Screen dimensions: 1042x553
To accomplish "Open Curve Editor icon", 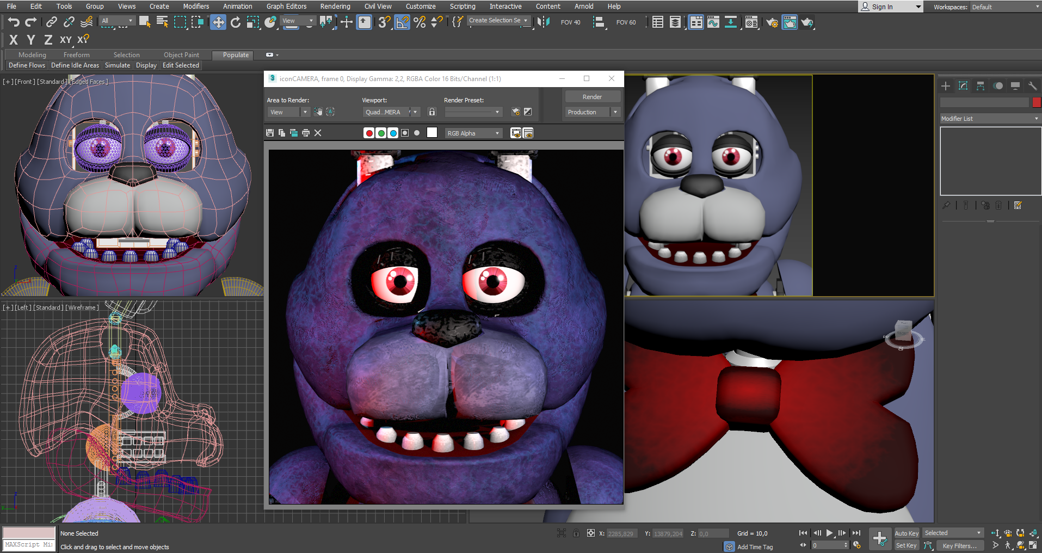I will [x=713, y=22].
